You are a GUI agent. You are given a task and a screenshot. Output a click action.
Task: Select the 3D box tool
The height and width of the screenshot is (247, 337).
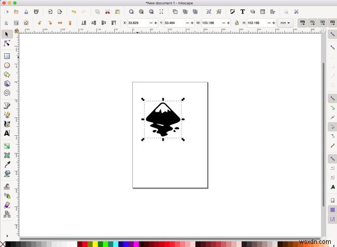coord(7,83)
